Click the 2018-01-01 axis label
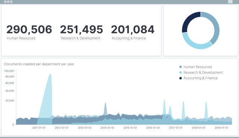 (199, 128)
